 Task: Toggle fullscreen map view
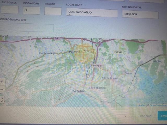2,99
